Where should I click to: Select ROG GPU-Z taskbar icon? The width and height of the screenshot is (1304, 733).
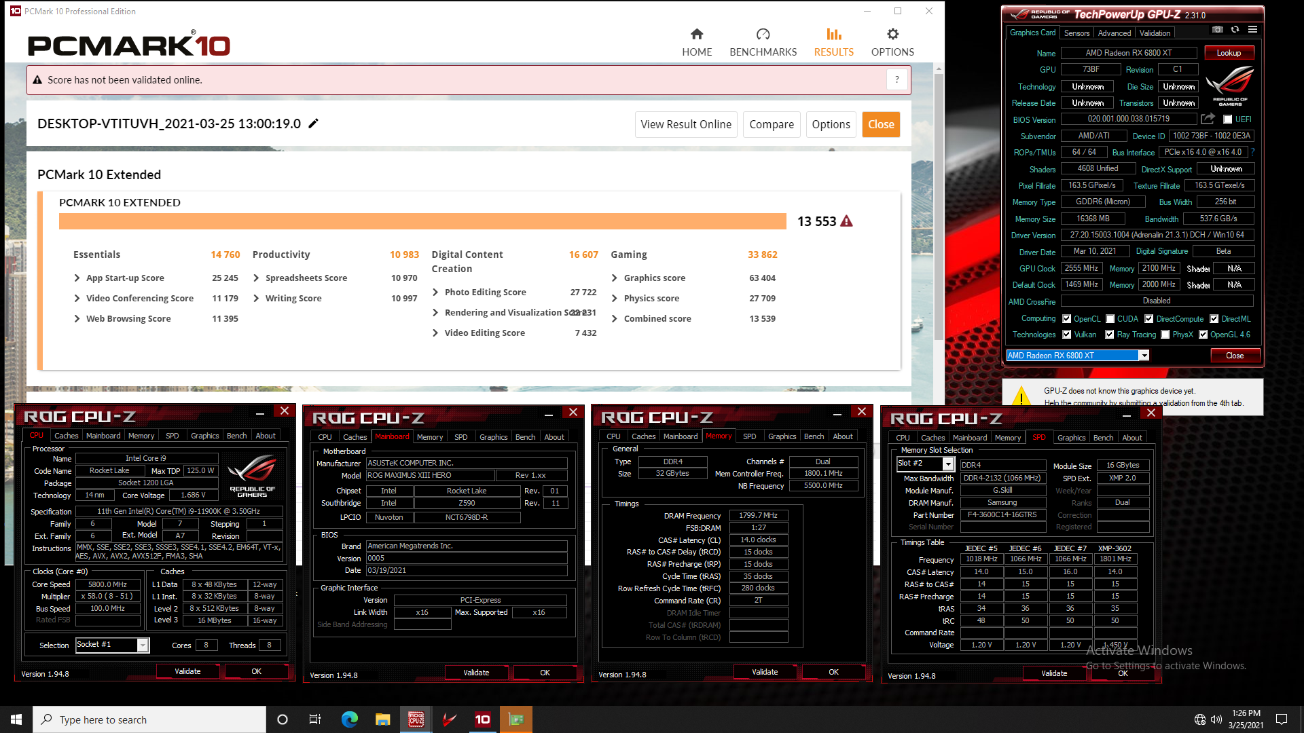tap(449, 719)
